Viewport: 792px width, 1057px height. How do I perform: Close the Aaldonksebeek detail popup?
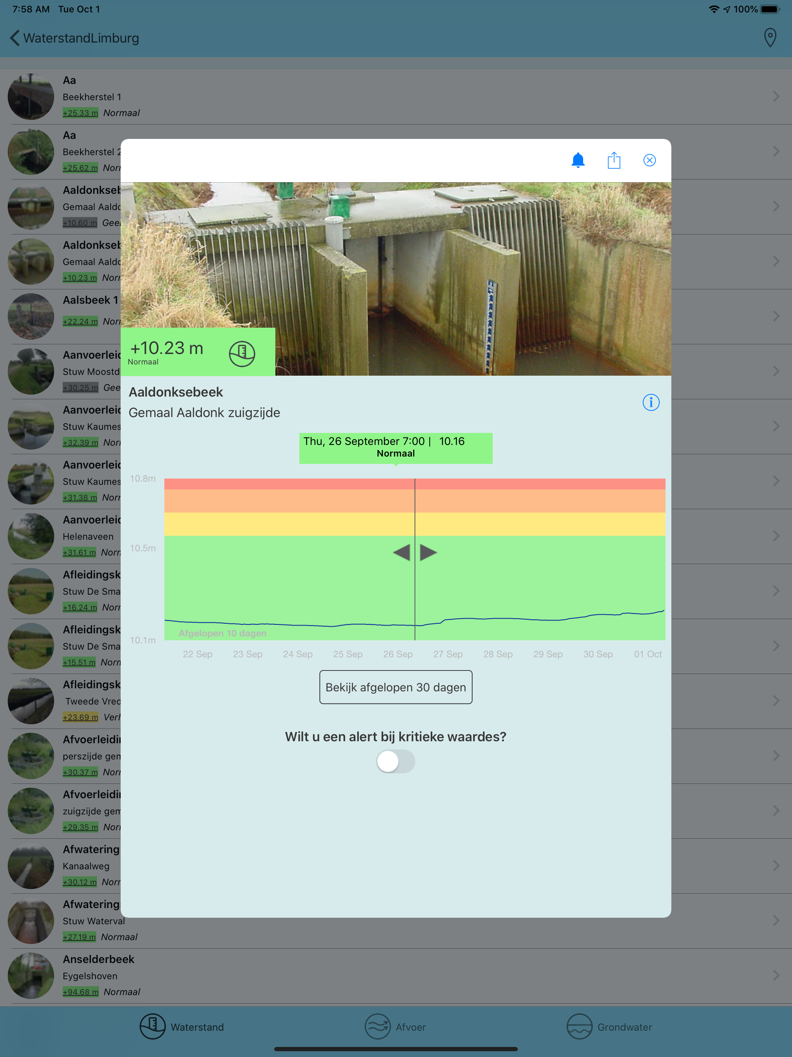point(650,160)
